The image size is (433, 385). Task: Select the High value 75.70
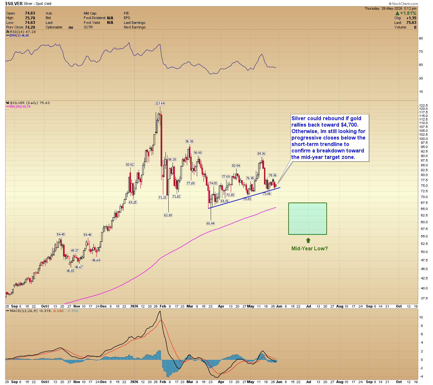point(30,18)
